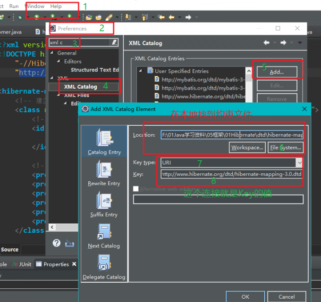
Task: Click the Last Edit Location arrow icon
Action: click(x=161, y=17)
